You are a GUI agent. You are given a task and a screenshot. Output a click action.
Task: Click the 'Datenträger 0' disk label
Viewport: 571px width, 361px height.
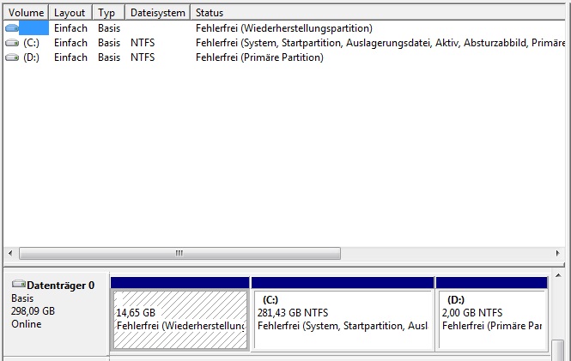pyautogui.click(x=60, y=286)
